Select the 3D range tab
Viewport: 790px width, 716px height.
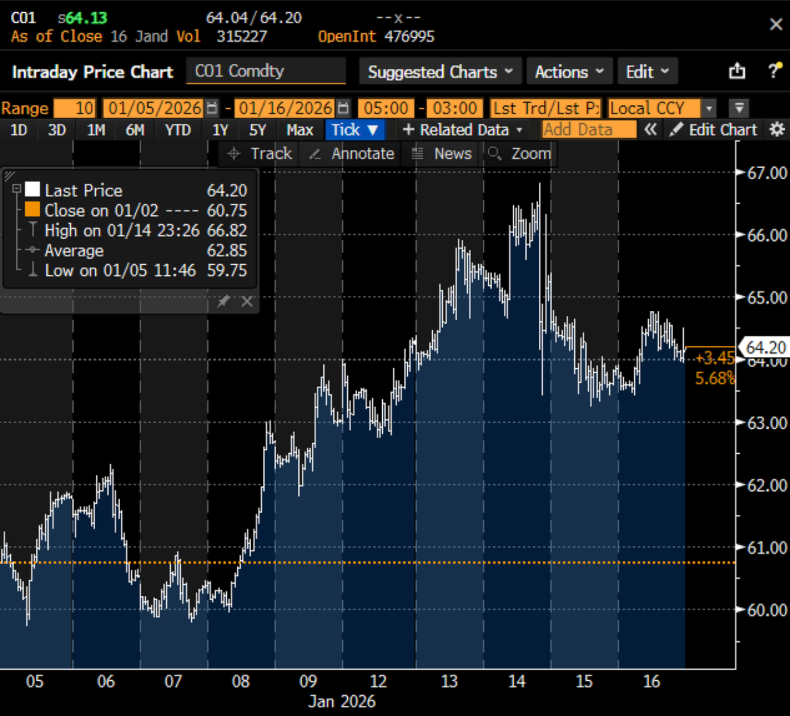click(57, 130)
